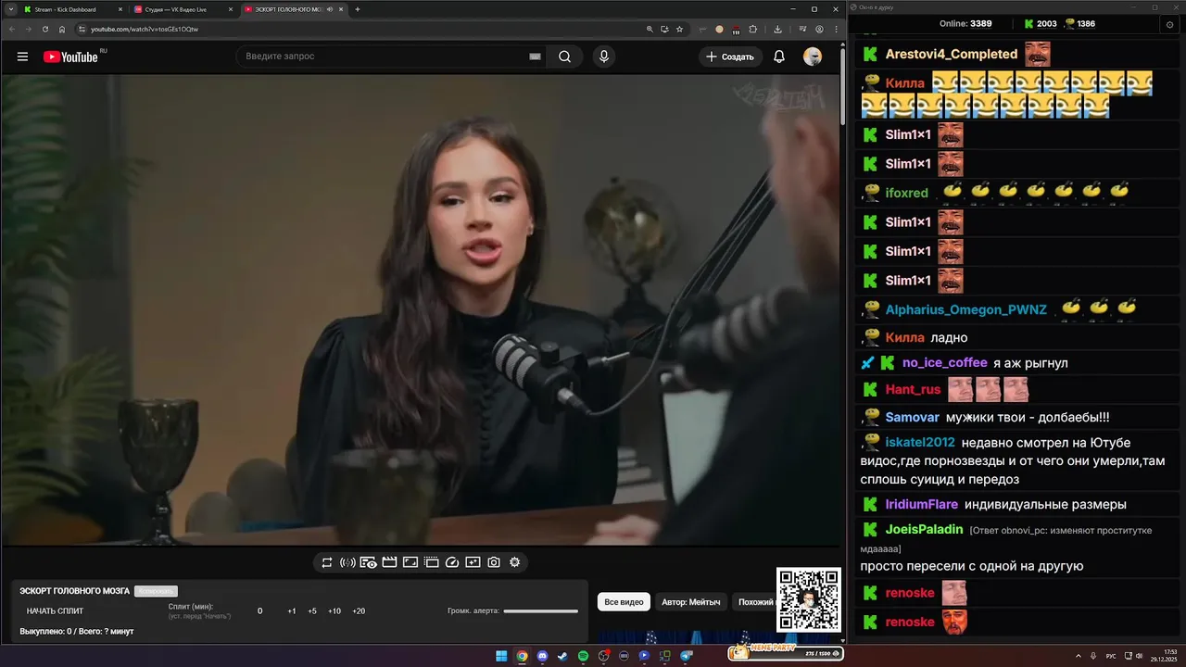Set split minutes to 0
Screen dimensions: 1186x667
pyautogui.click(x=260, y=611)
